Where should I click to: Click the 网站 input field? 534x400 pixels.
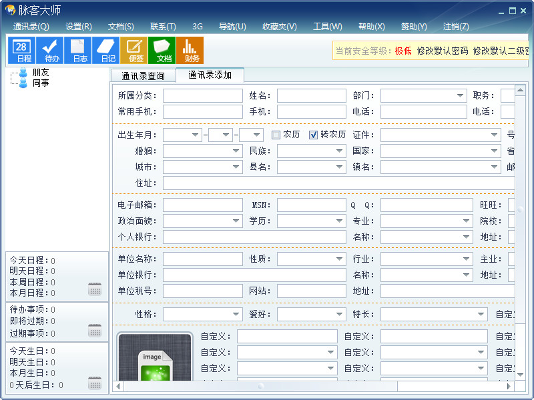[312, 291]
